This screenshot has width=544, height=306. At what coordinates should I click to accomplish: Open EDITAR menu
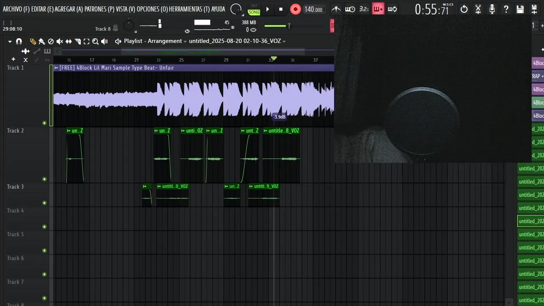42,9
